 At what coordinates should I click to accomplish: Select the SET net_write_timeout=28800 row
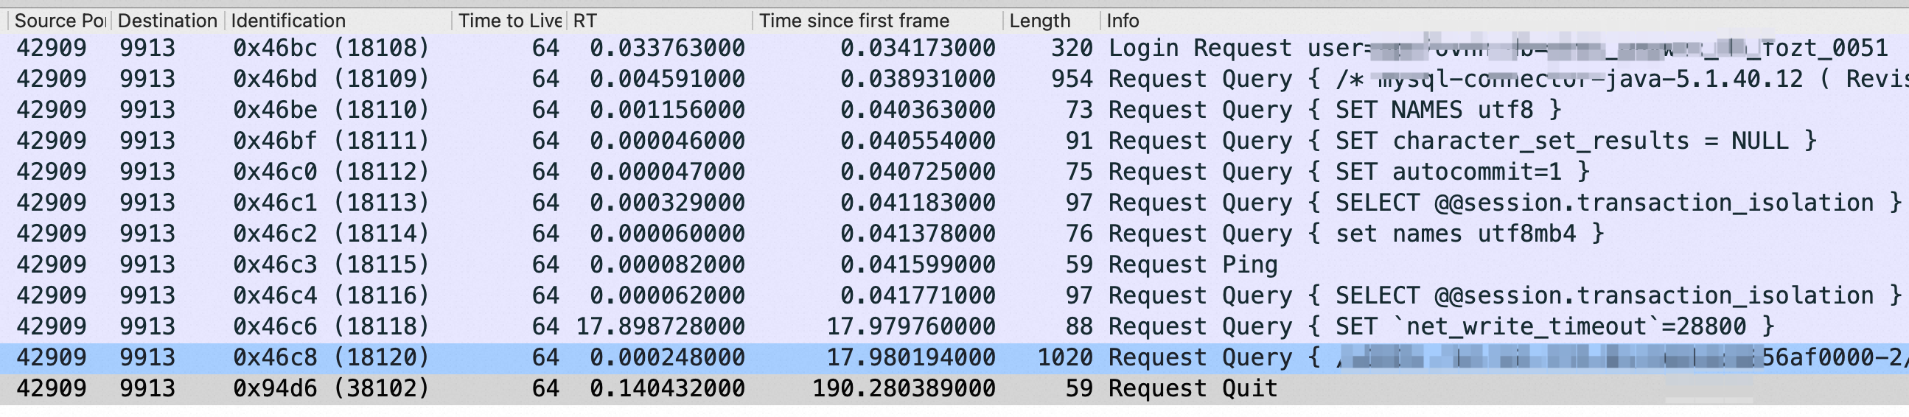click(x=954, y=326)
